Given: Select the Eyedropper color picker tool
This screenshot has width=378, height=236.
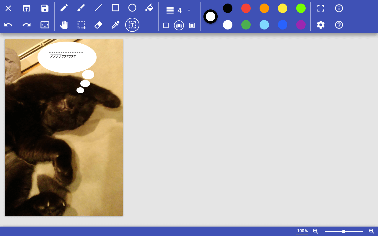Looking at the screenshot, I should tap(115, 25).
